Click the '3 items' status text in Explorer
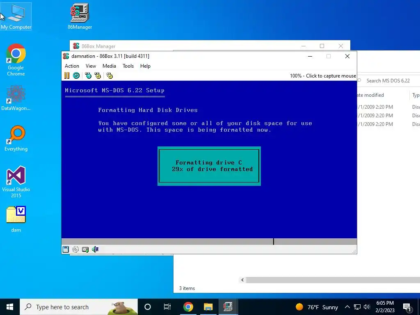 pyautogui.click(x=187, y=288)
